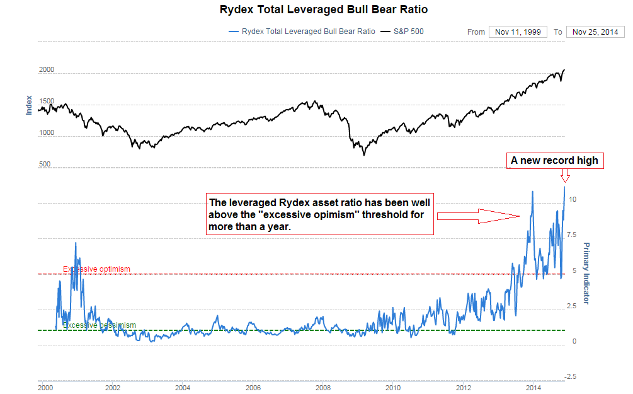The width and height of the screenshot is (633, 394).
Task: Select the leveraged Rydex asset ratio text box
Action: [320, 214]
